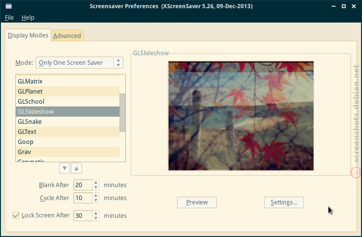
Task: Click the screensaver list scrollbar thumb
Action: pos(122,113)
